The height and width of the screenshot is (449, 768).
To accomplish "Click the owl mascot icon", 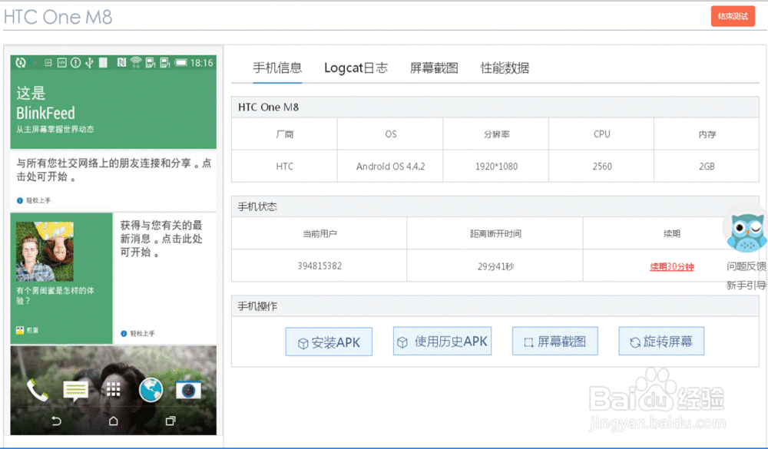I will click(746, 232).
